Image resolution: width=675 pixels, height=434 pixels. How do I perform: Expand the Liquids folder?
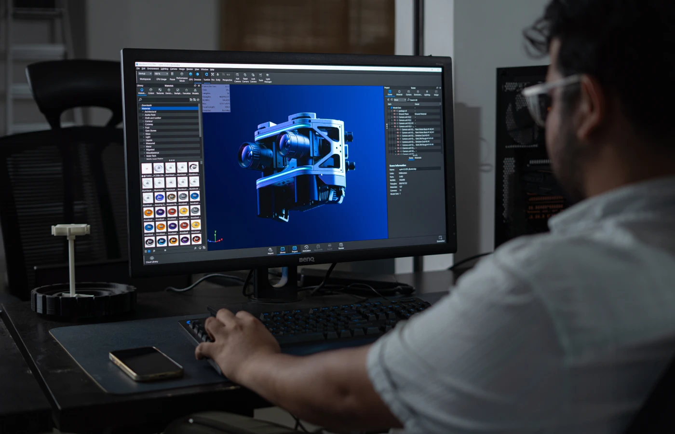144,140
